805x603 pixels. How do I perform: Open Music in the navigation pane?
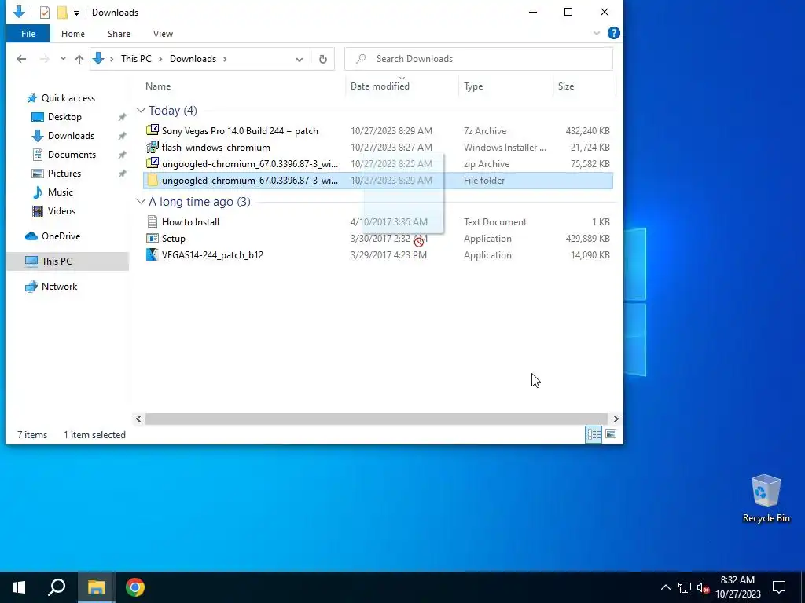pos(60,192)
